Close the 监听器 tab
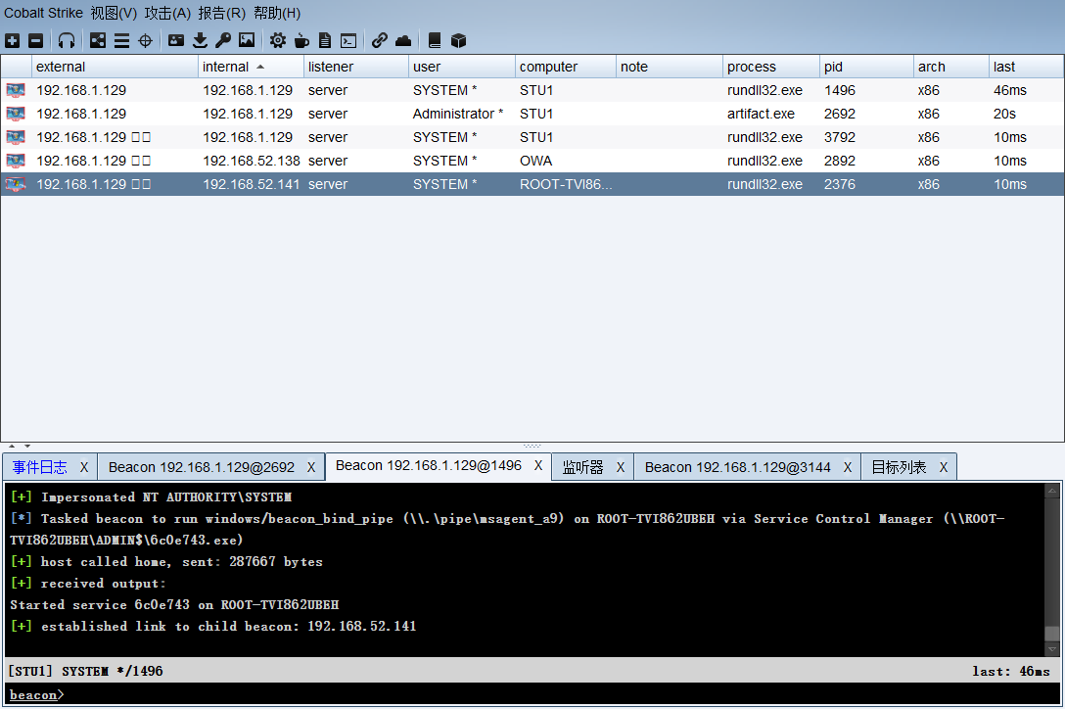The width and height of the screenshot is (1065, 709). [621, 467]
